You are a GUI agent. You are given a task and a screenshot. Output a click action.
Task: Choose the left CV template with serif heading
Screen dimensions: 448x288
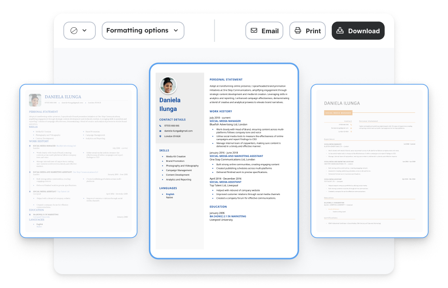pyautogui.click(x=78, y=161)
